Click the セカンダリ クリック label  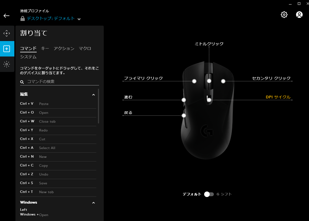click(271, 78)
